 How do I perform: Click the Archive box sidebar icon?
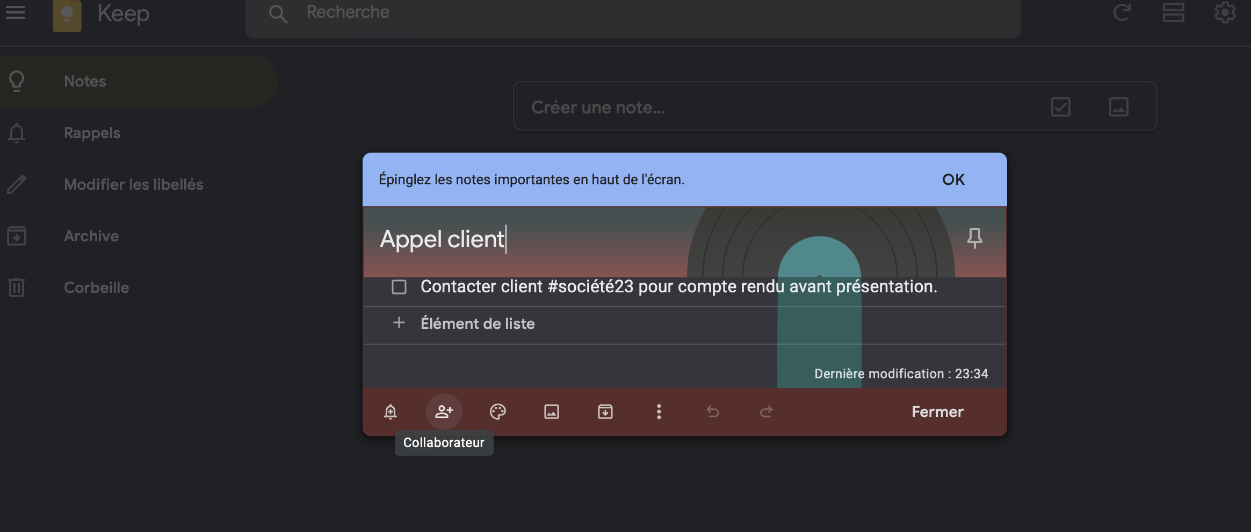click(17, 236)
